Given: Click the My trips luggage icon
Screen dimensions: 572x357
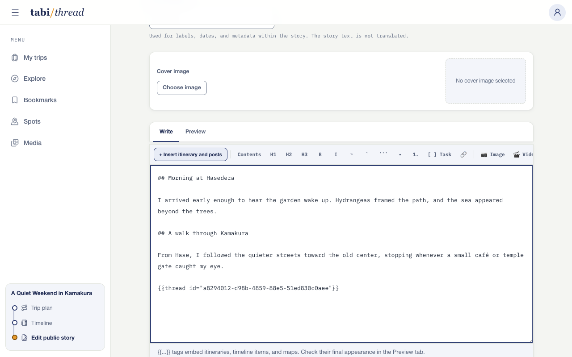Looking at the screenshot, I should 15,58.
